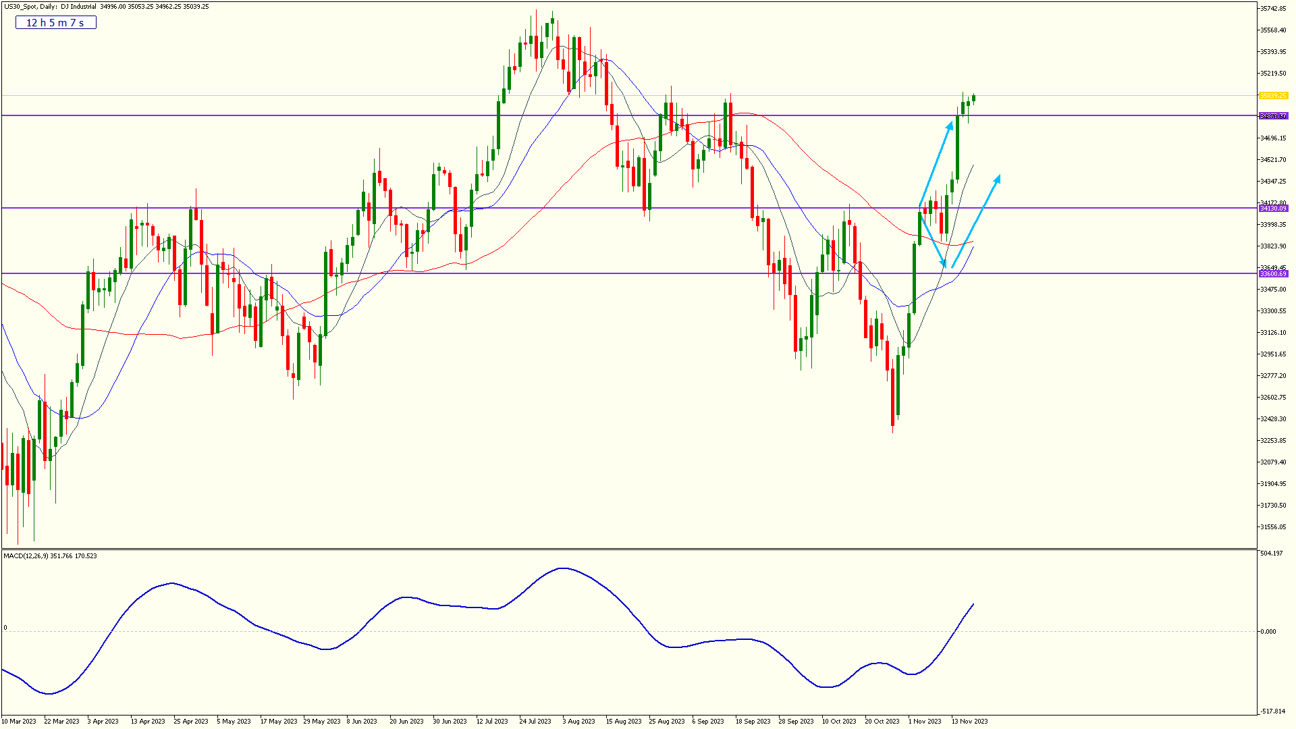Click the 3 Aug 2023 date label
1296x729 pixels.
(x=578, y=722)
